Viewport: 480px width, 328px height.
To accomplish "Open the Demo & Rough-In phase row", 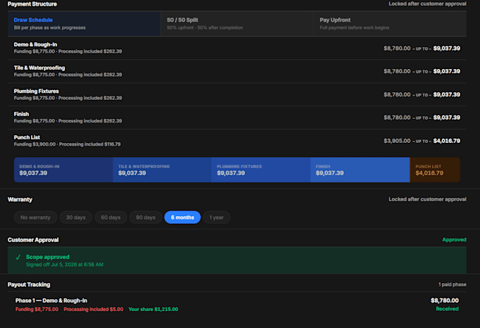I will 237,48.
